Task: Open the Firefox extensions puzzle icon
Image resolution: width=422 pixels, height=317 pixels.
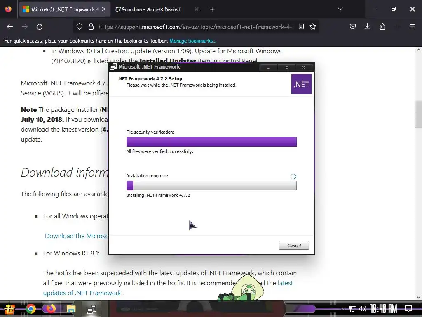Action: click(x=382, y=27)
